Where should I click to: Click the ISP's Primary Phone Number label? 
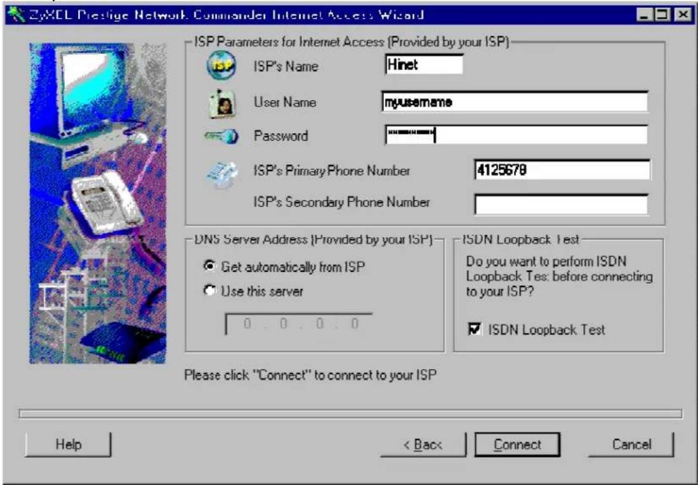(332, 171)
